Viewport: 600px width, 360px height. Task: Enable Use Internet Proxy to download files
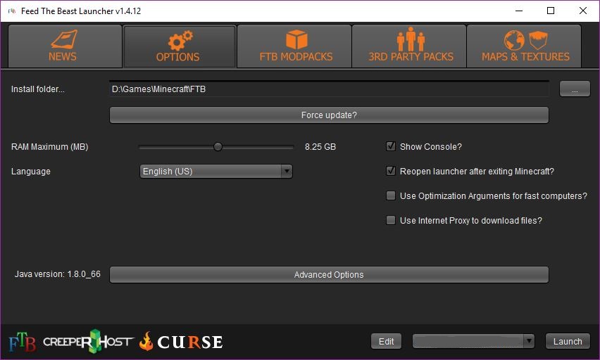tap(391, 220)
